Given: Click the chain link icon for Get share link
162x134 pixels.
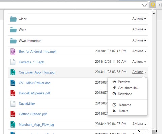Looking at the screenshot, I should (114, 88).
